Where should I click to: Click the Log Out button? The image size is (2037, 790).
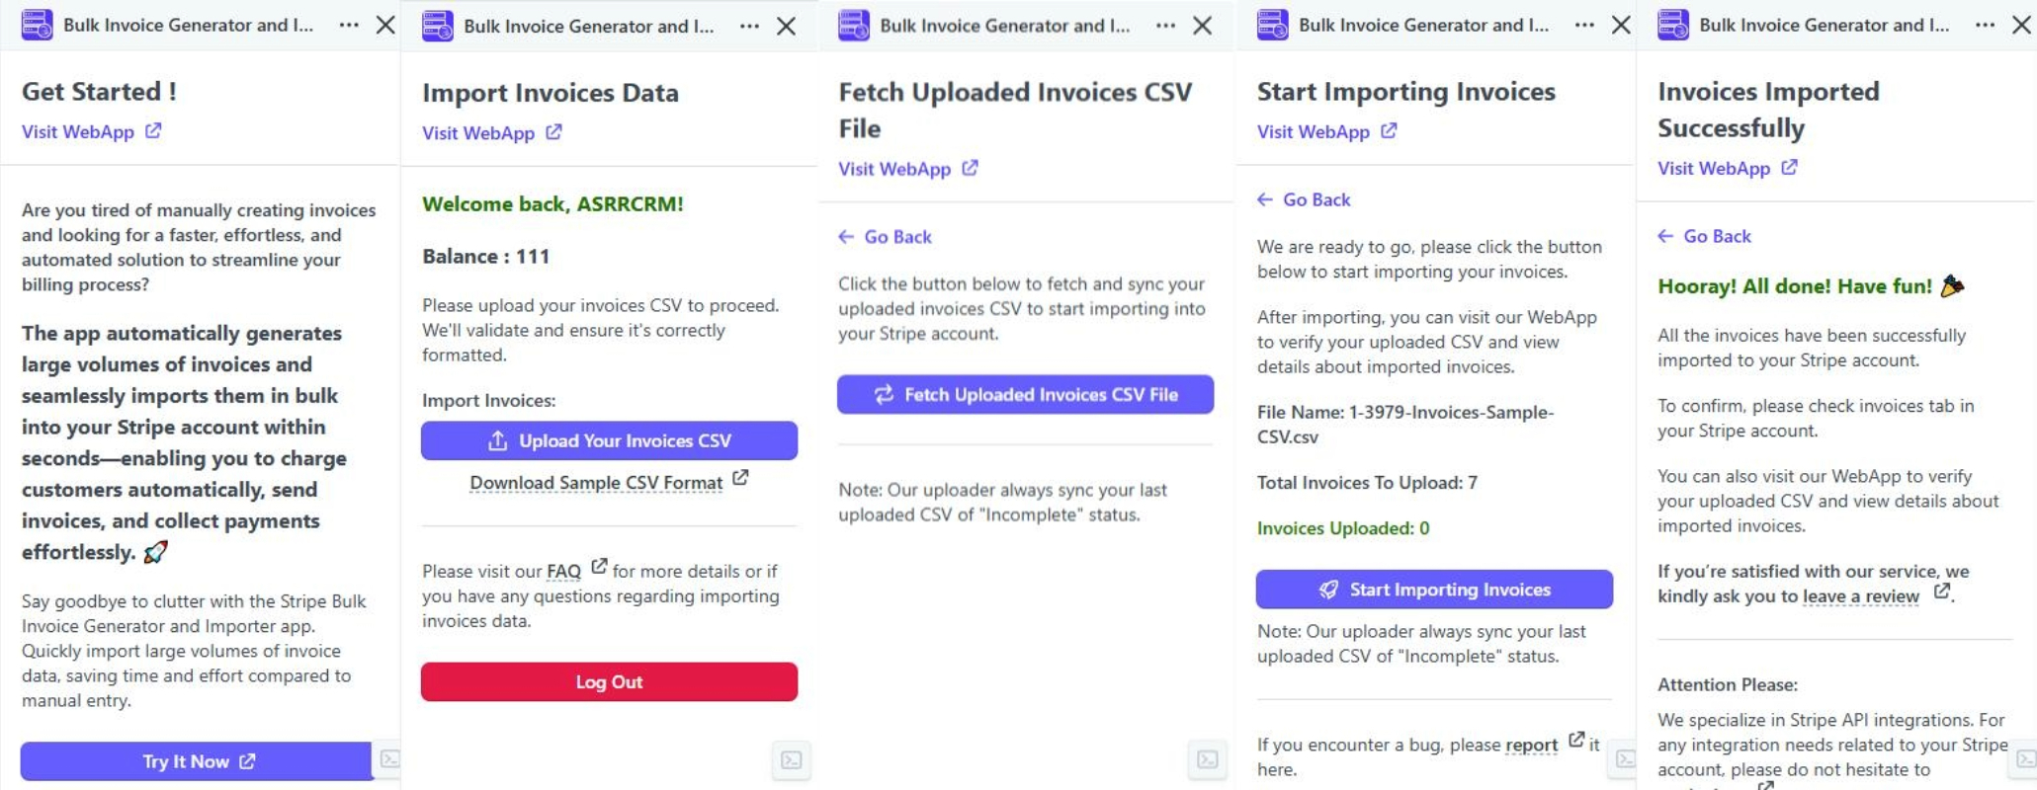click(x=609, y=681)
